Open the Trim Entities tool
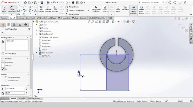 tap(41, 9)
